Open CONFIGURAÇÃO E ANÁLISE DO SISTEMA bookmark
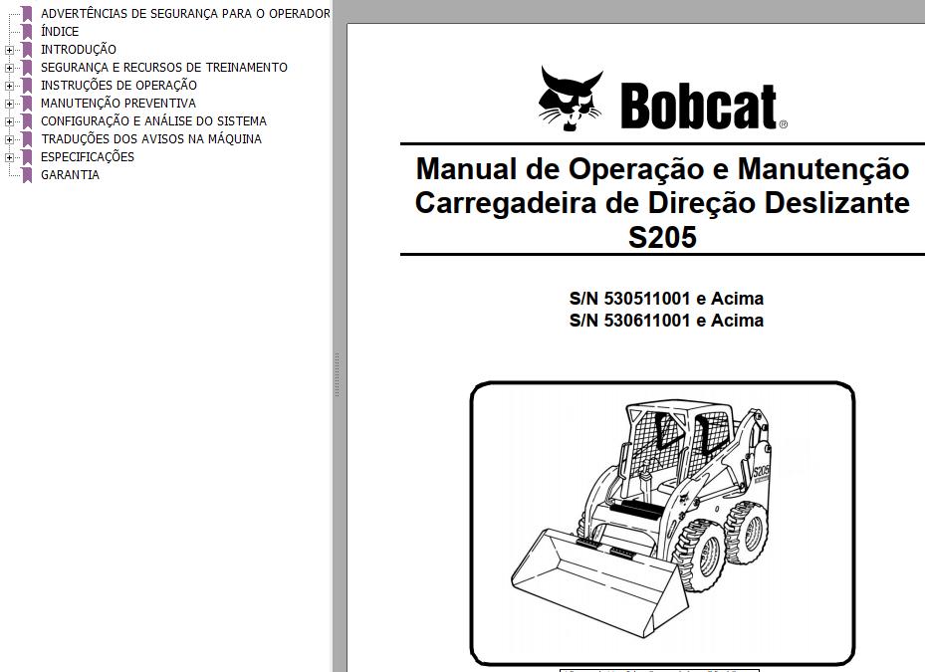925x672 pixels. [x=153, y=120]
